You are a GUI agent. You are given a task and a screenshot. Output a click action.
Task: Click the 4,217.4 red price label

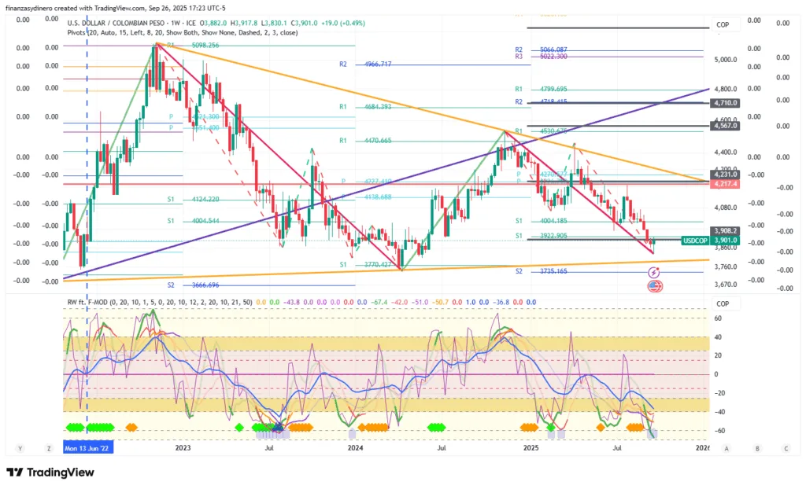click(723, 184)
